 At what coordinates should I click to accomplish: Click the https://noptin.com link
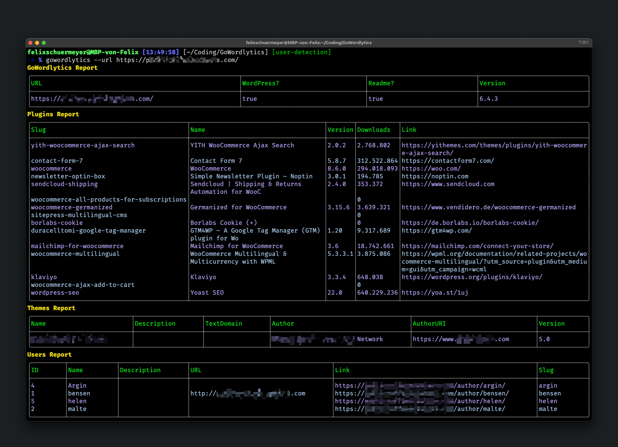(435, 176)
